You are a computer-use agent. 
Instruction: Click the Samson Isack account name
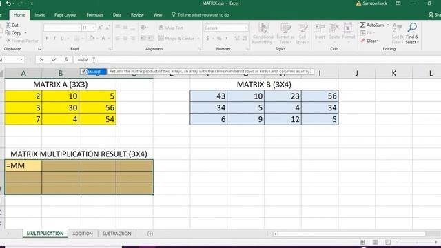tap(375, 3)
